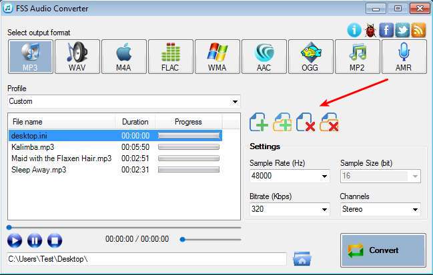Click the disabled Sample Size dropdown

(x=380, y=176)
